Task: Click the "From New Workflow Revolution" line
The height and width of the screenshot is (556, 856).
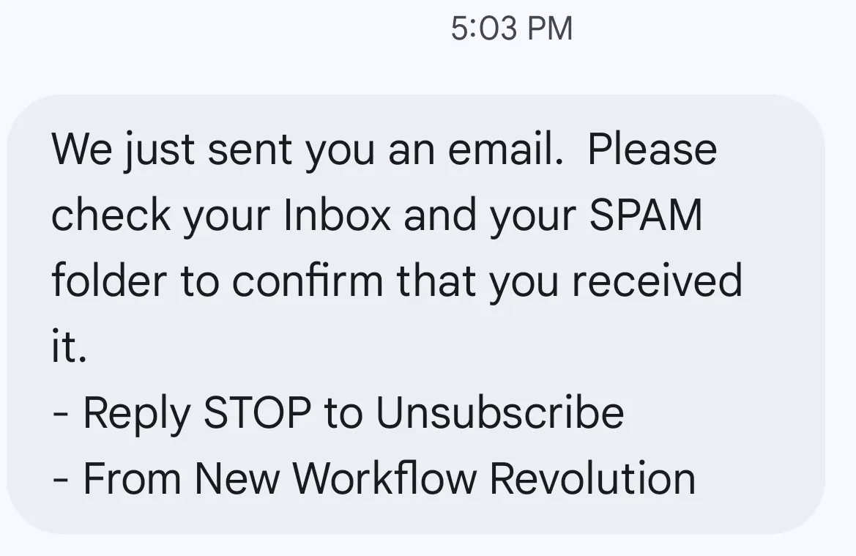Action: 374,478
